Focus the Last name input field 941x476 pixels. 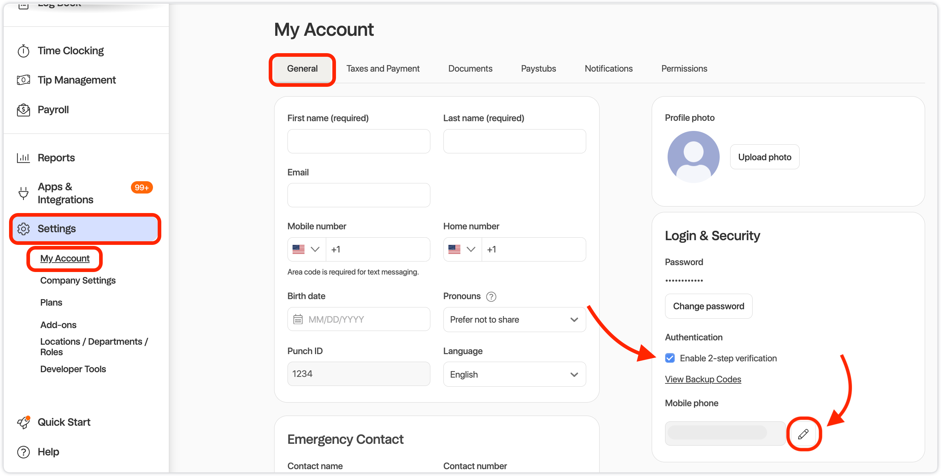[514, 141]
